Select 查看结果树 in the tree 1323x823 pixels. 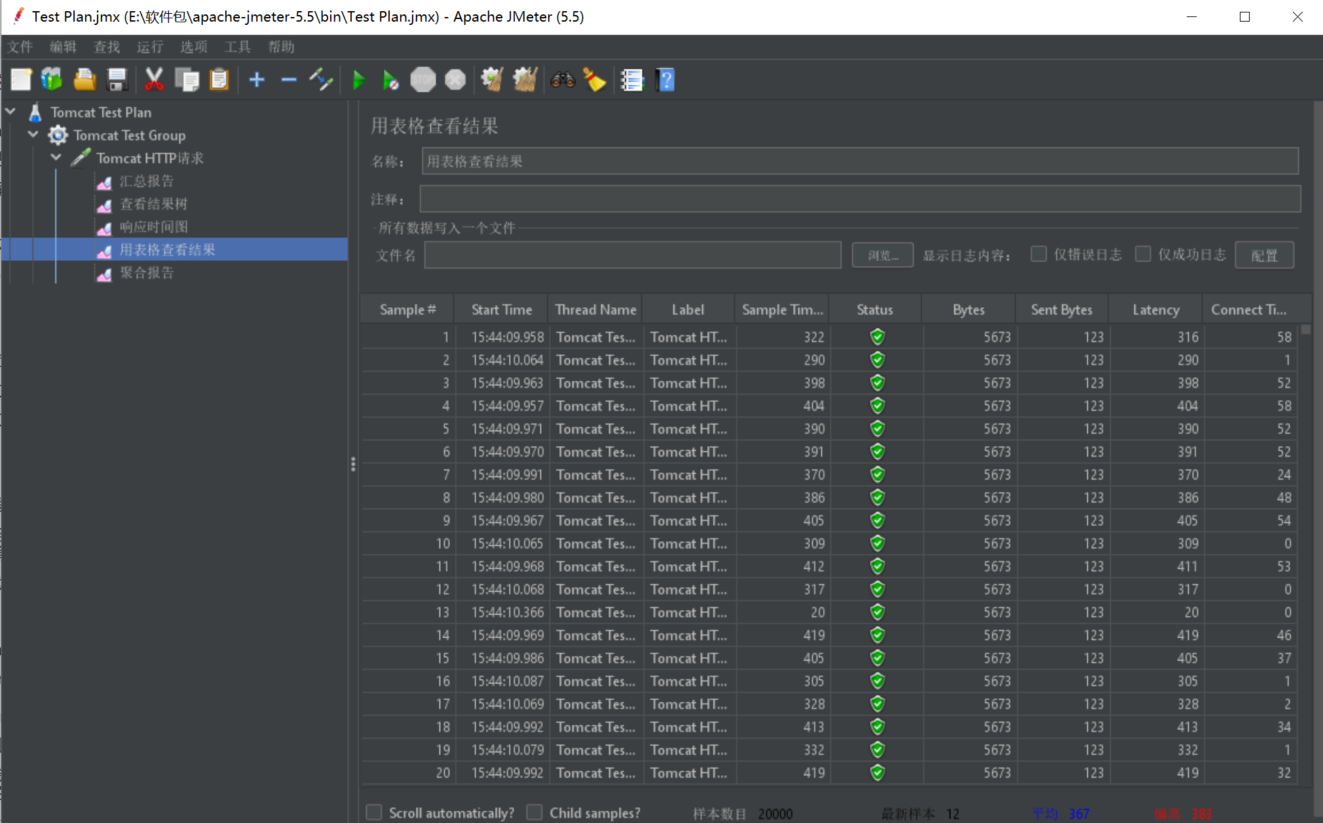point(153,204)
